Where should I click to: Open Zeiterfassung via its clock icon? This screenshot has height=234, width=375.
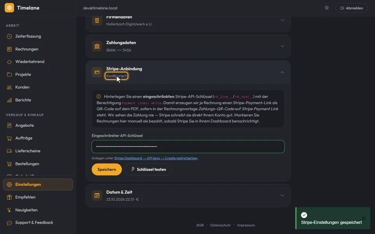9,36
